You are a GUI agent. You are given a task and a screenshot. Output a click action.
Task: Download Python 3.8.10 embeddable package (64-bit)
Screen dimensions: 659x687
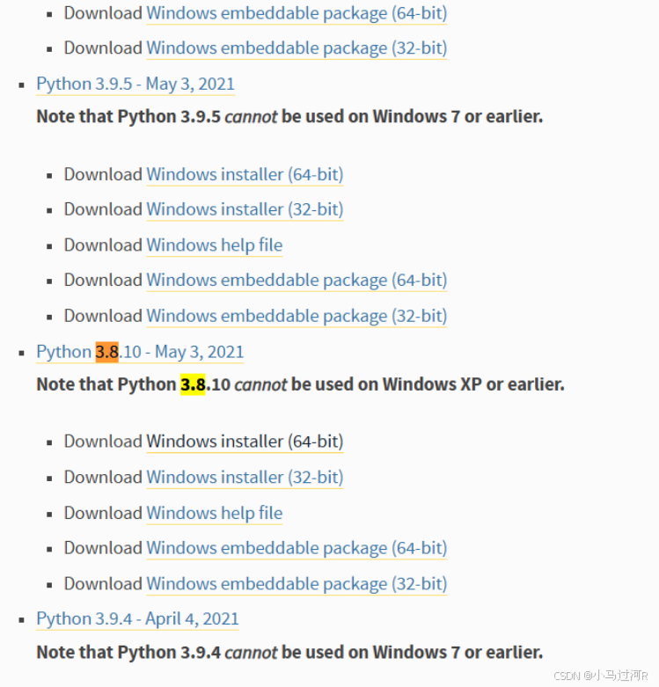coord(297,548)
